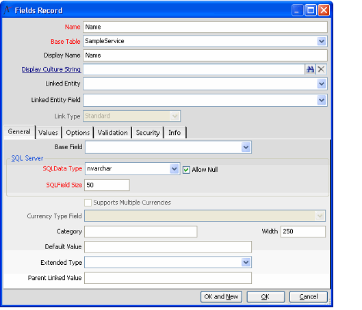The image size is (362, 310).
Task: Click the OK and New button
Action: pos(221,296)
